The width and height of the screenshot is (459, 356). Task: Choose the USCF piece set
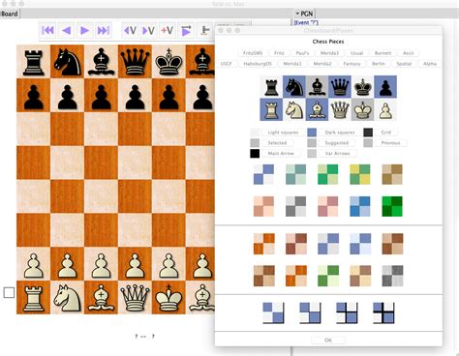tap(226, 64)
